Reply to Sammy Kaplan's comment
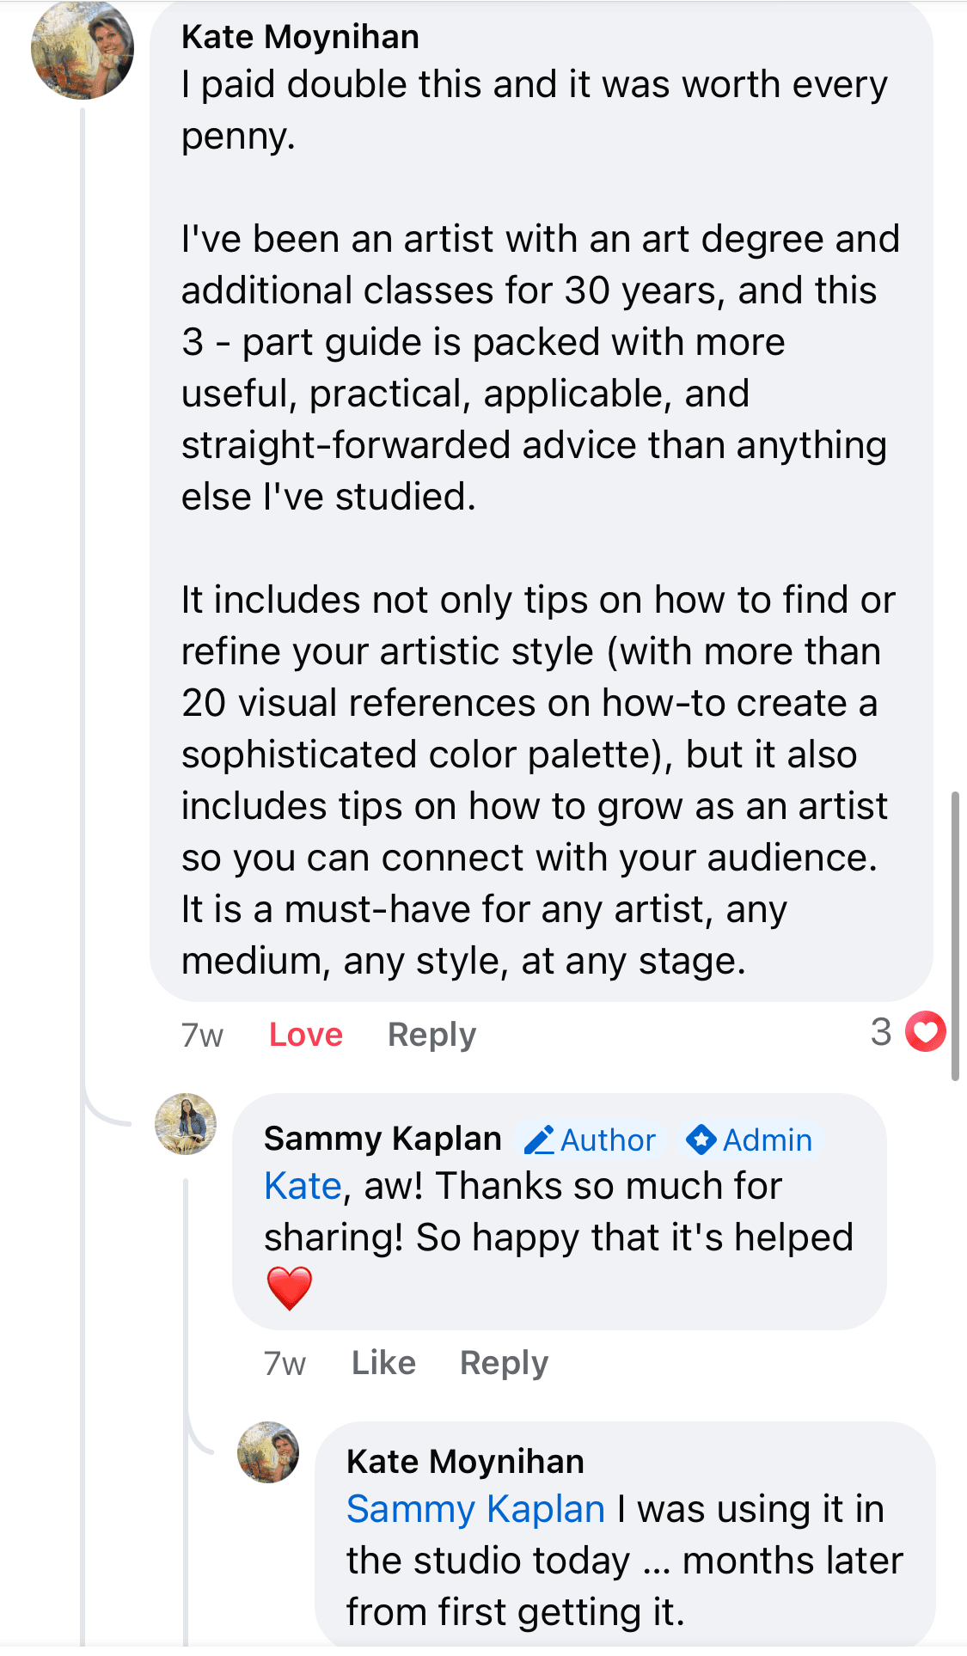This screenshot has width=967, height=1656. (x=504, y=1363)
